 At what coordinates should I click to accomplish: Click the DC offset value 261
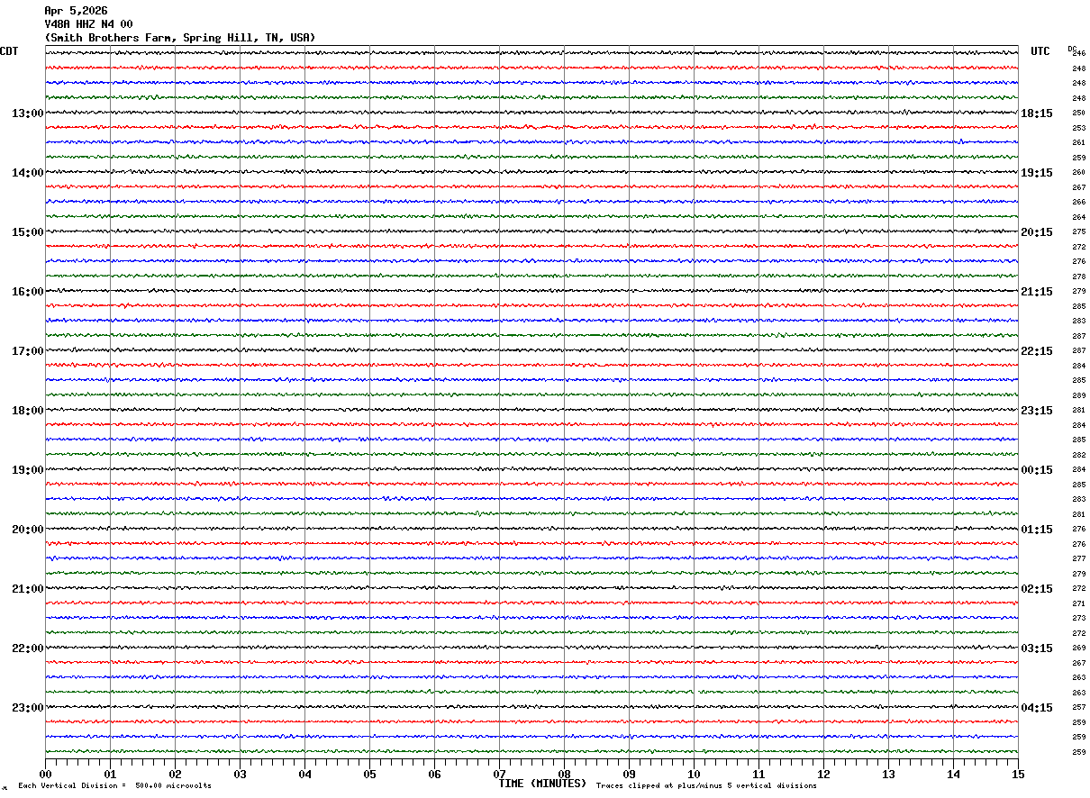click(x=1078, y=143)
